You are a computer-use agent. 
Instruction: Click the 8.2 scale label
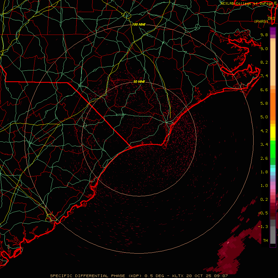click(264, 62)
